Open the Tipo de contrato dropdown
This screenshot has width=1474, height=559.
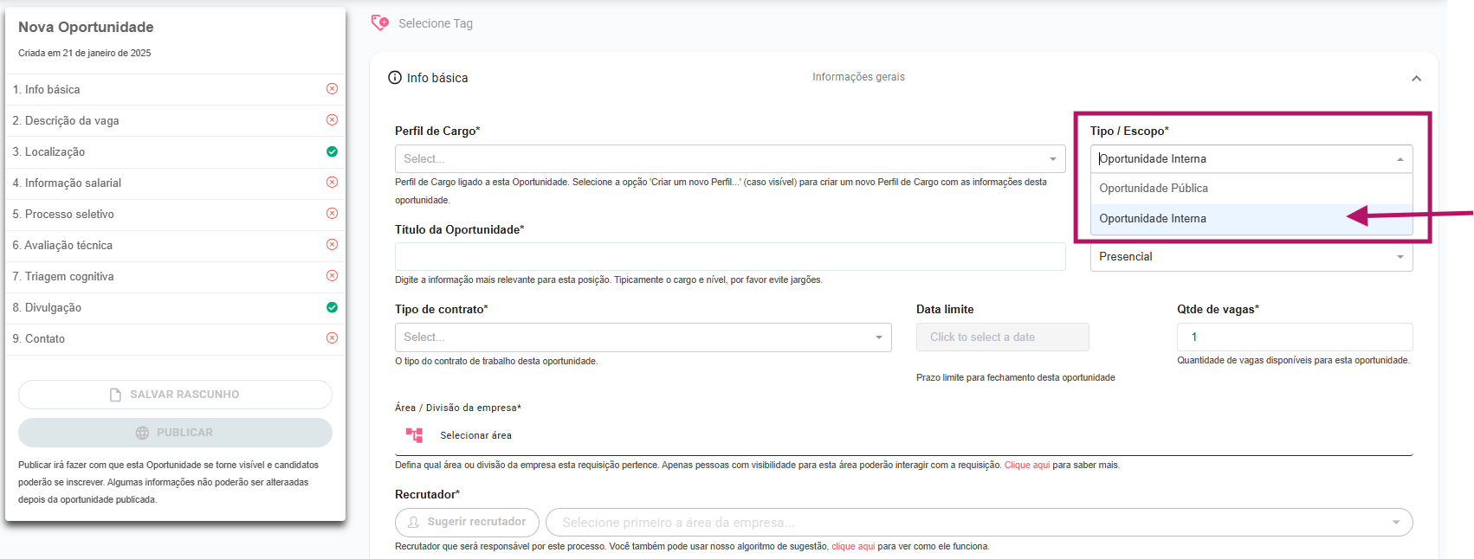point(643,337)
